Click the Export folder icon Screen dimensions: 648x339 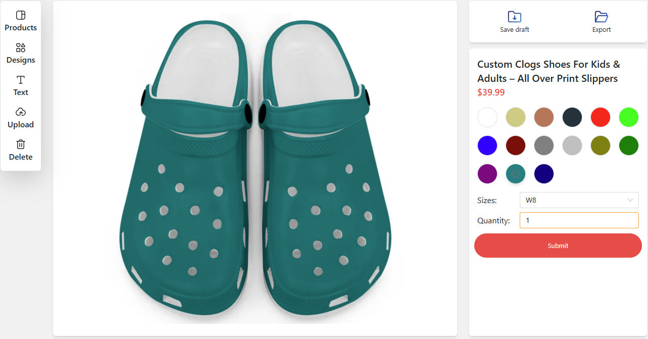point(601,16)
